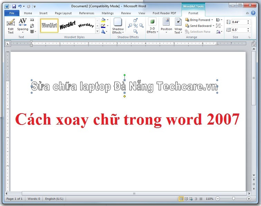
Task: Open the AV Spacing options
Action: coord(22,26)
